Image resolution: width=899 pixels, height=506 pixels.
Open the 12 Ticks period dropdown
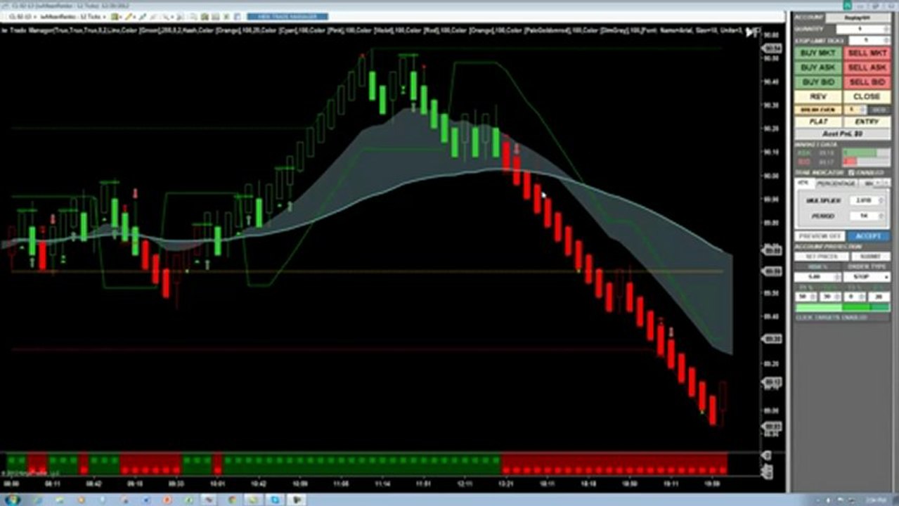[x=93, y=16]
